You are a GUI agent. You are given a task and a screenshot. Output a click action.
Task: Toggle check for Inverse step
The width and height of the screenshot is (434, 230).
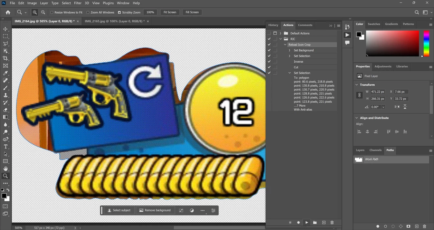[x=269, y=61]
